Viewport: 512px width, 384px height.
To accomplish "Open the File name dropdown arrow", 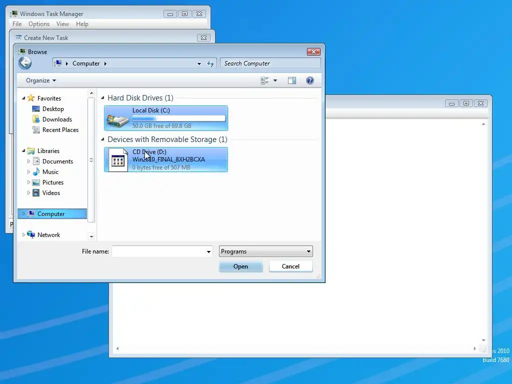I will click(208, 251).
